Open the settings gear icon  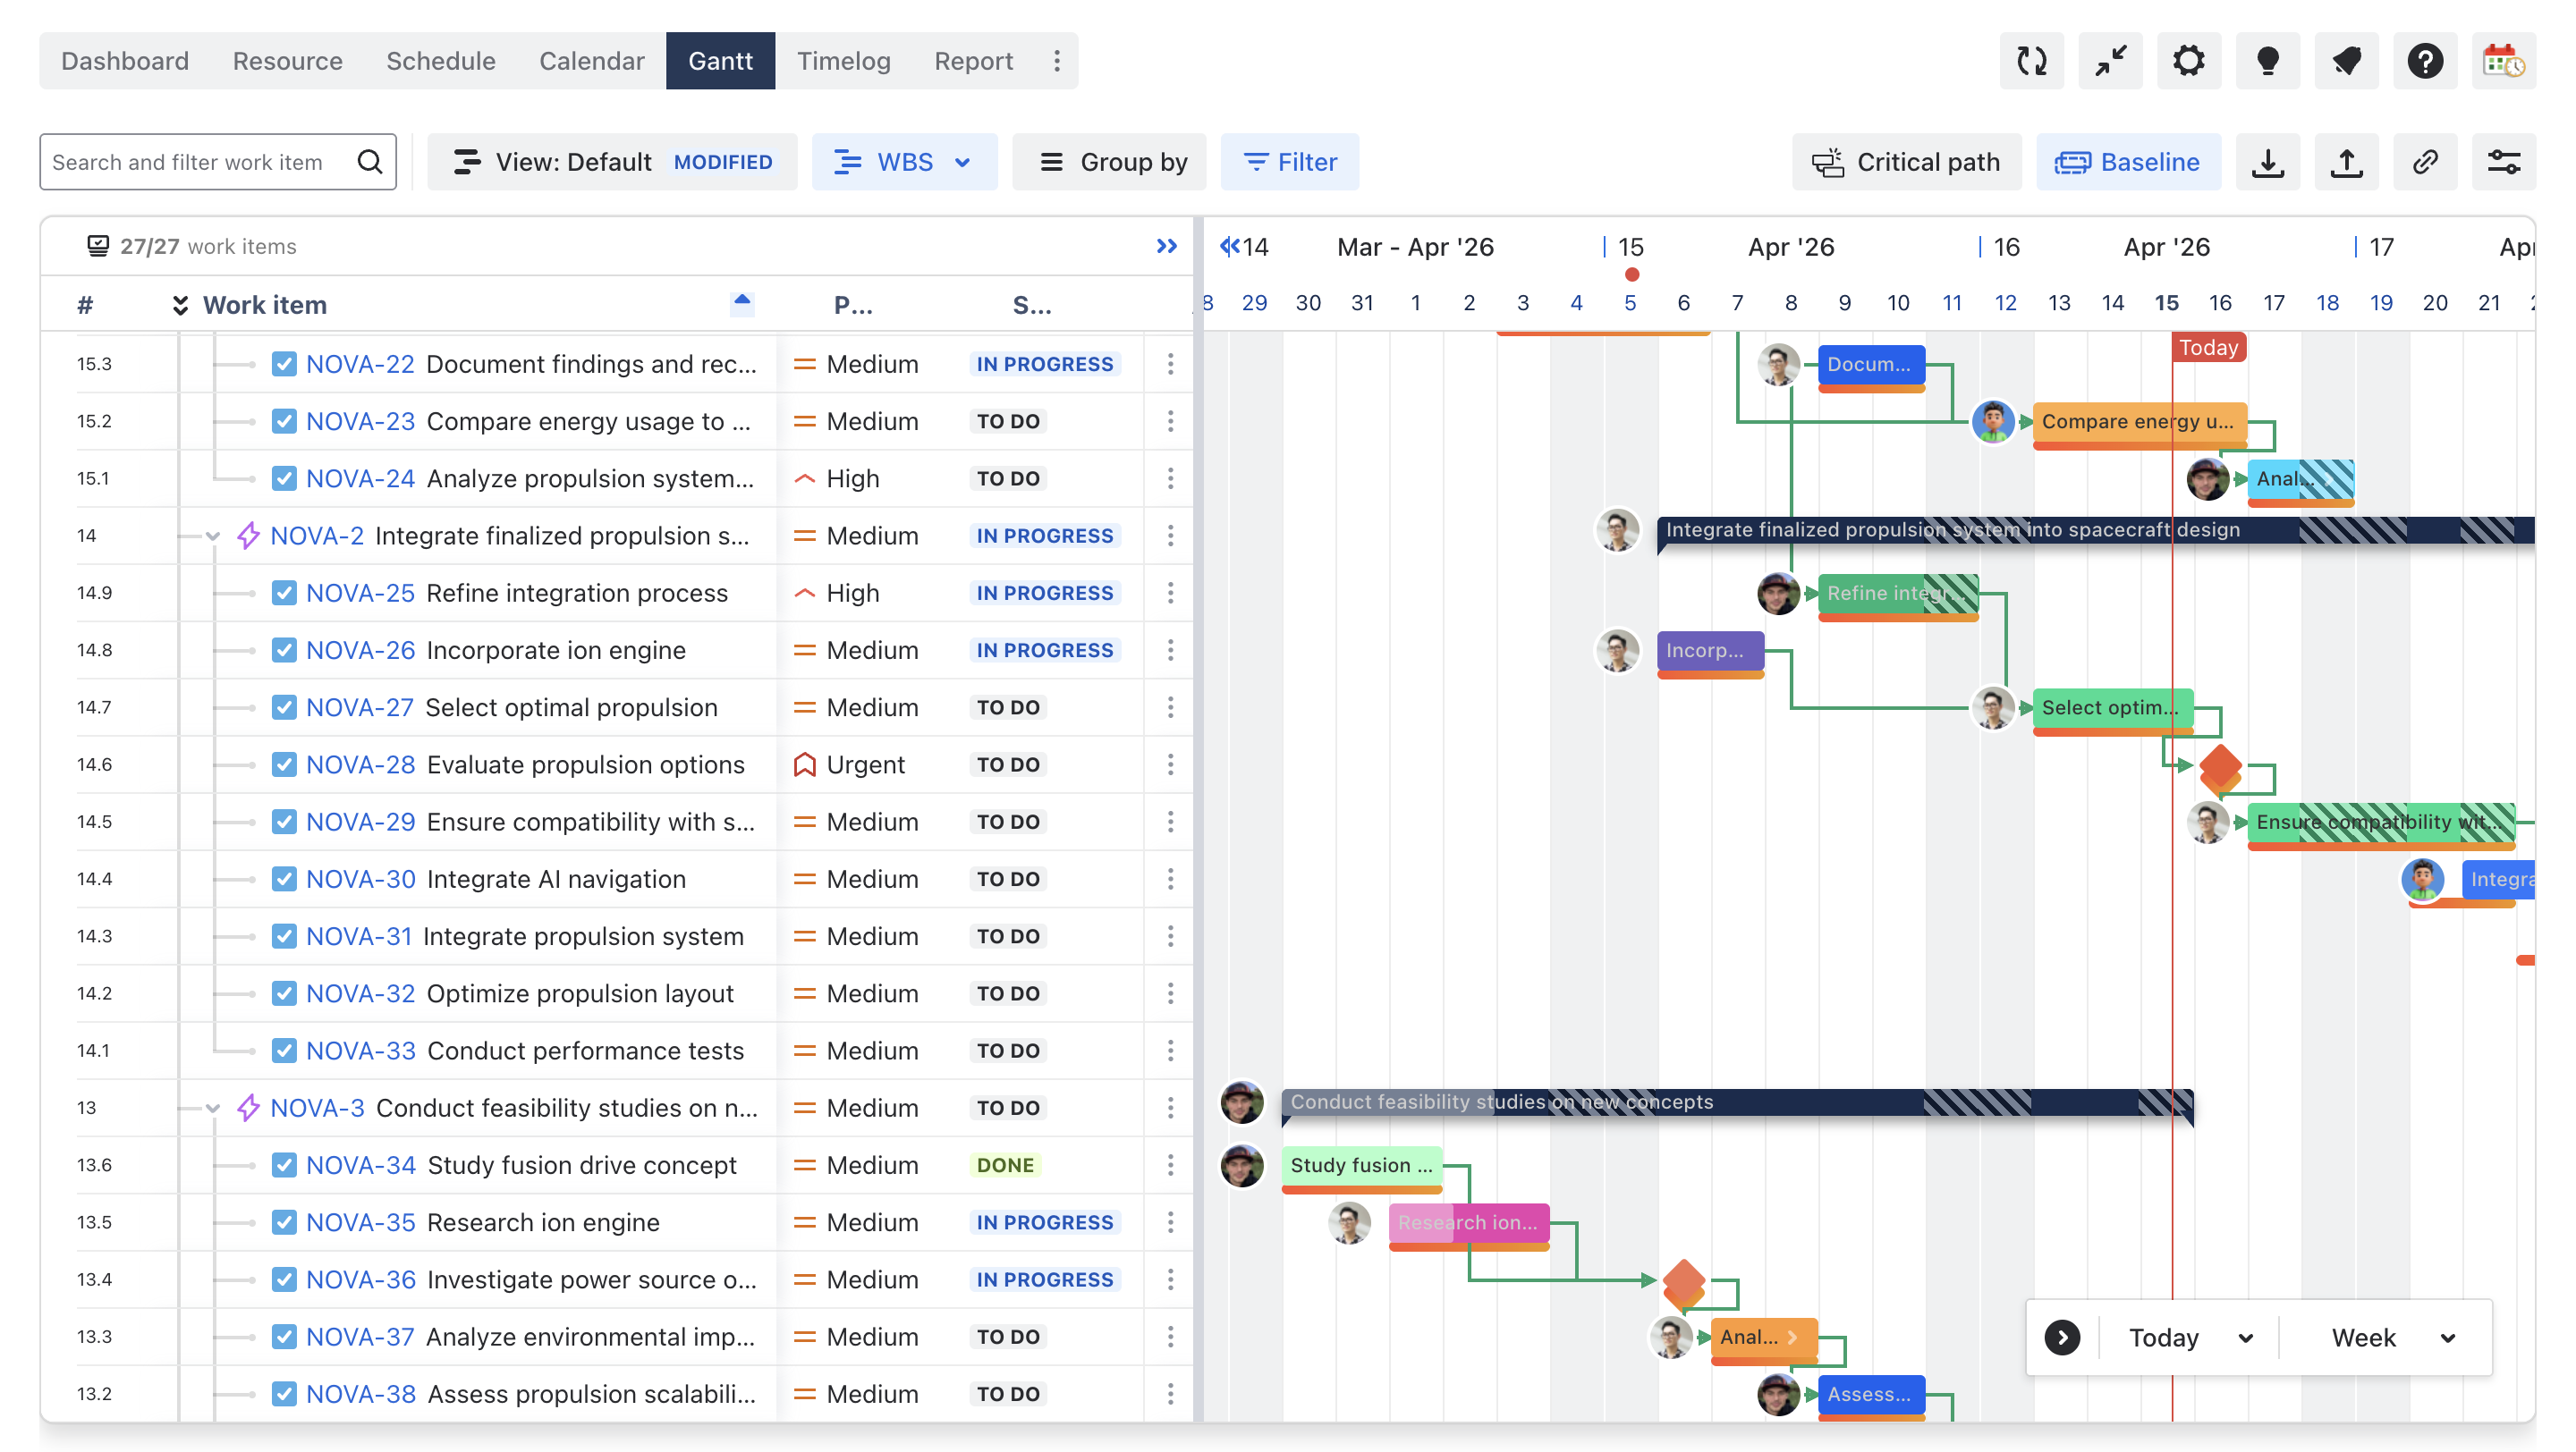[2189, 61]
